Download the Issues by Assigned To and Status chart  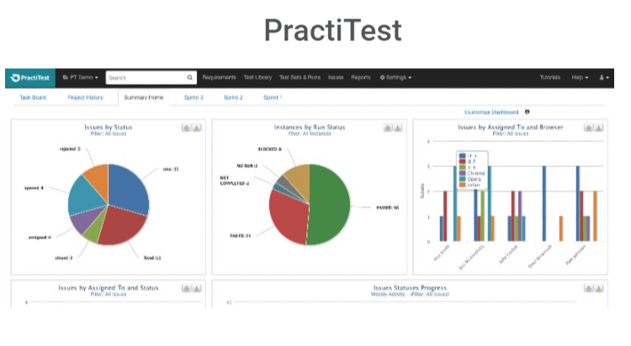pos(197,289)
